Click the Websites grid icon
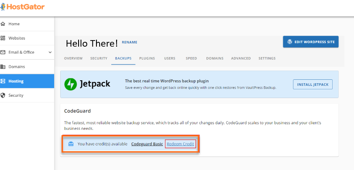Image resolution: width=354 pixels, height=170 pixels. pos(3,38)
